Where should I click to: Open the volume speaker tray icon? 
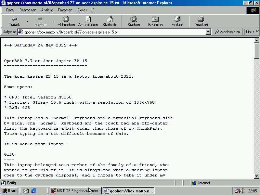pos(242,191)
